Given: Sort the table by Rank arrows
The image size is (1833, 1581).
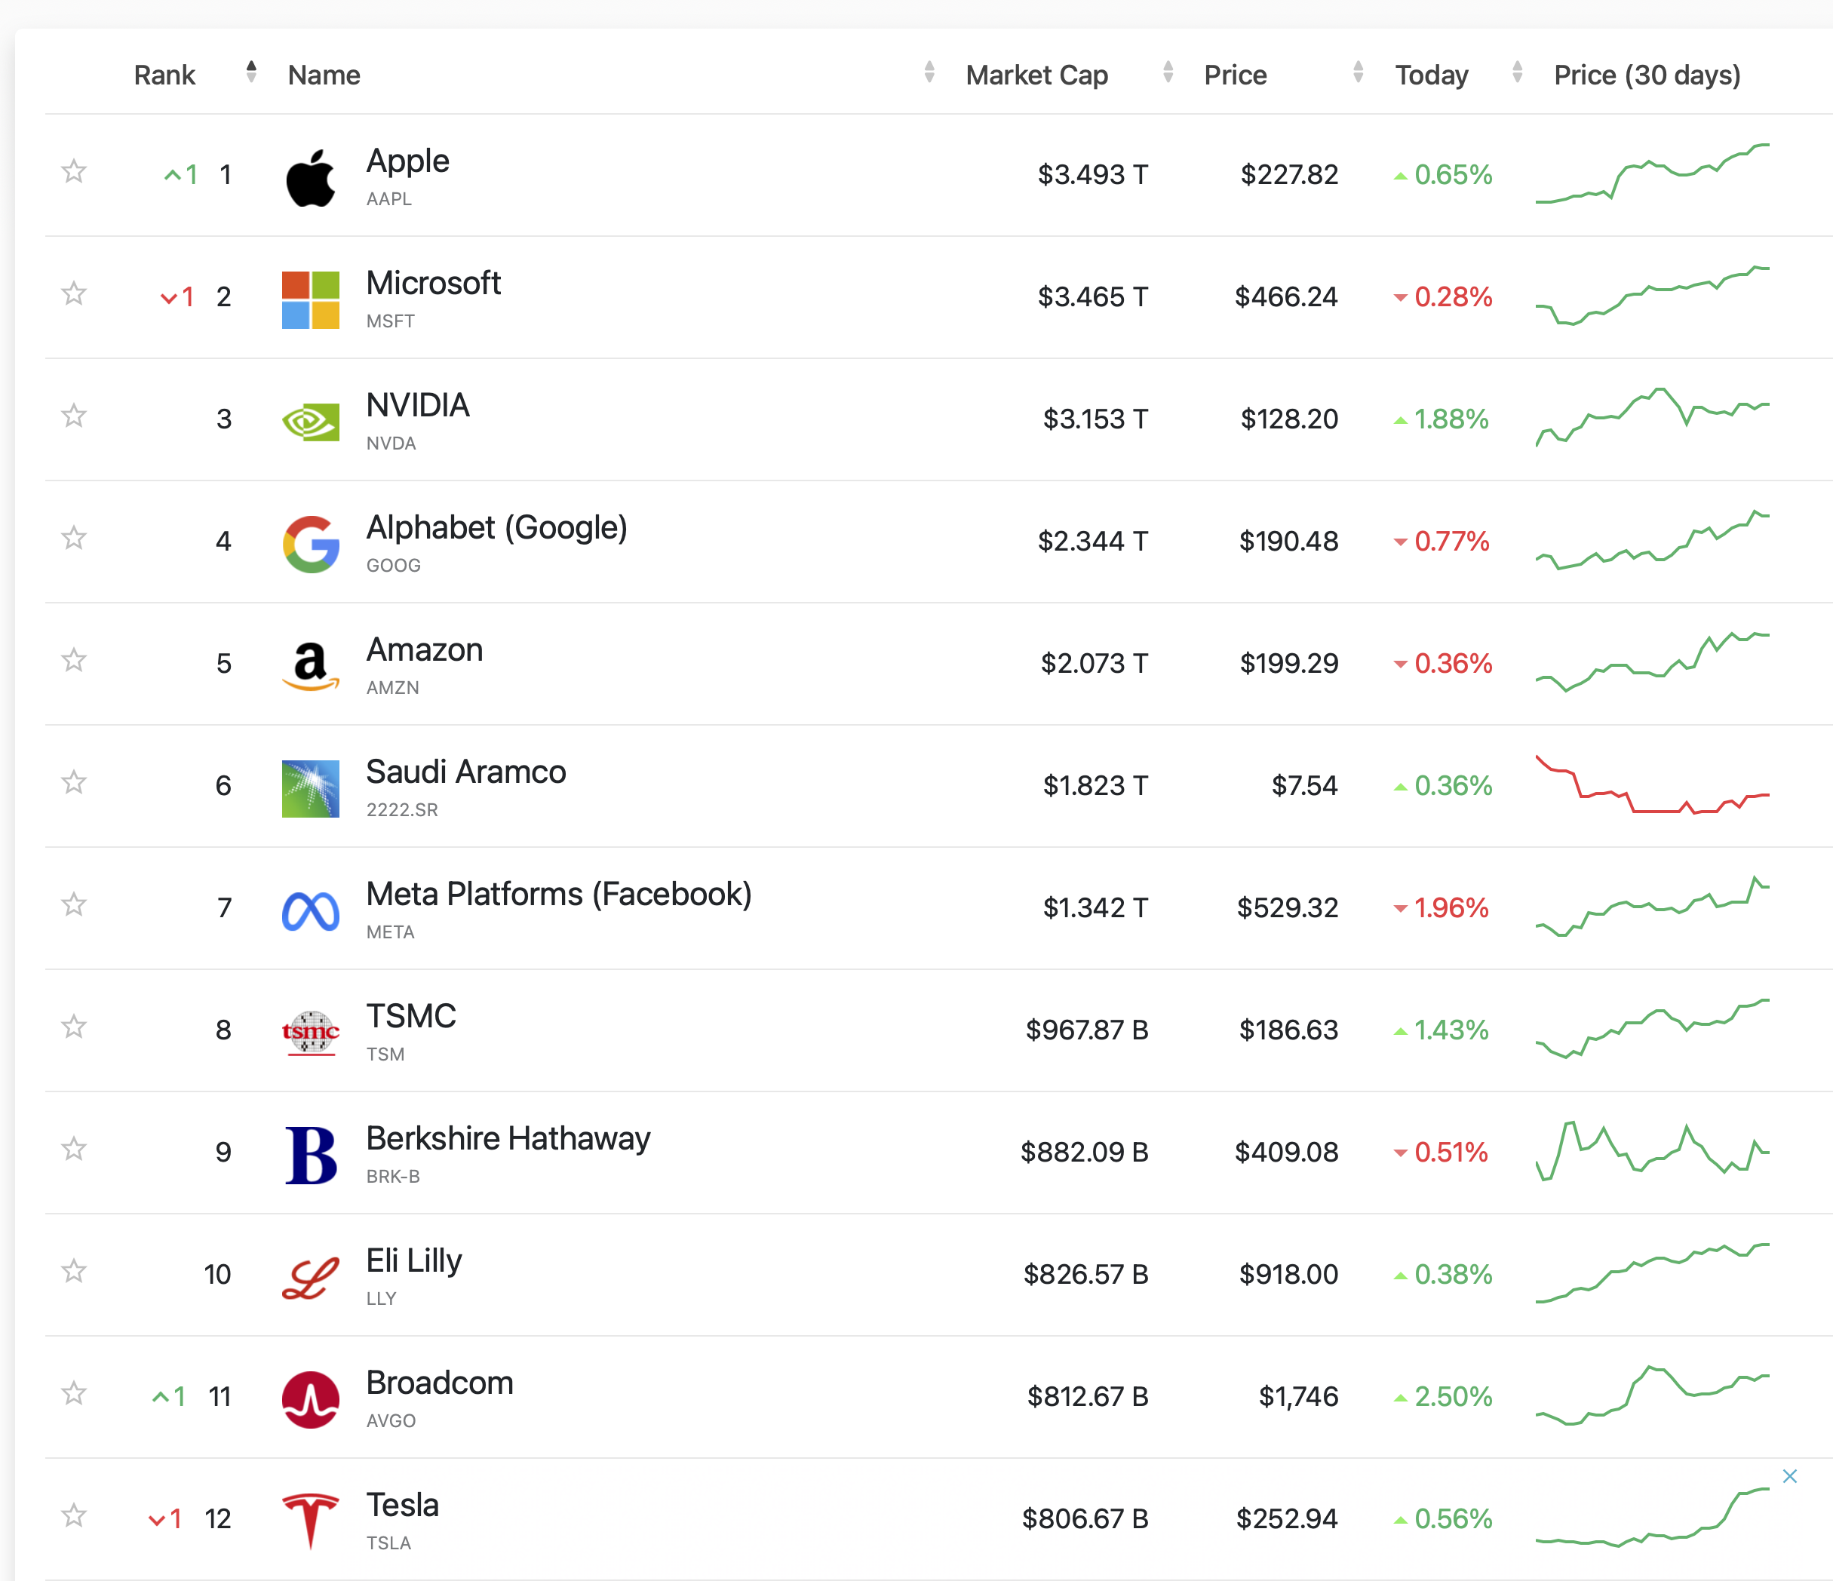Looking at the screenshot, I should 251,72.
